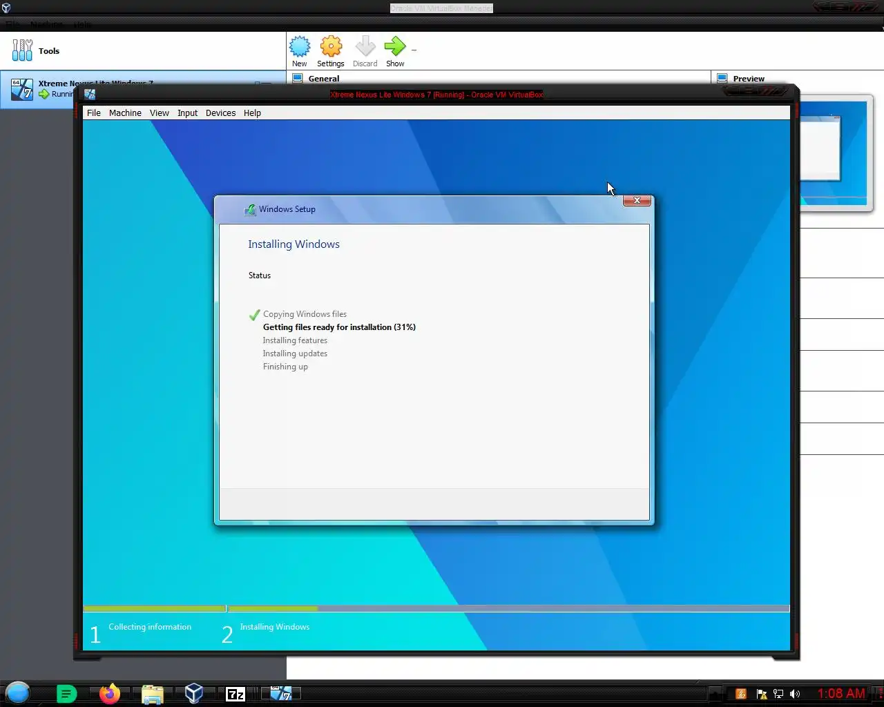Open the Start orb on the taskbar
The width and height of the screenshot is (884, 707).
(x=18, y=693)
